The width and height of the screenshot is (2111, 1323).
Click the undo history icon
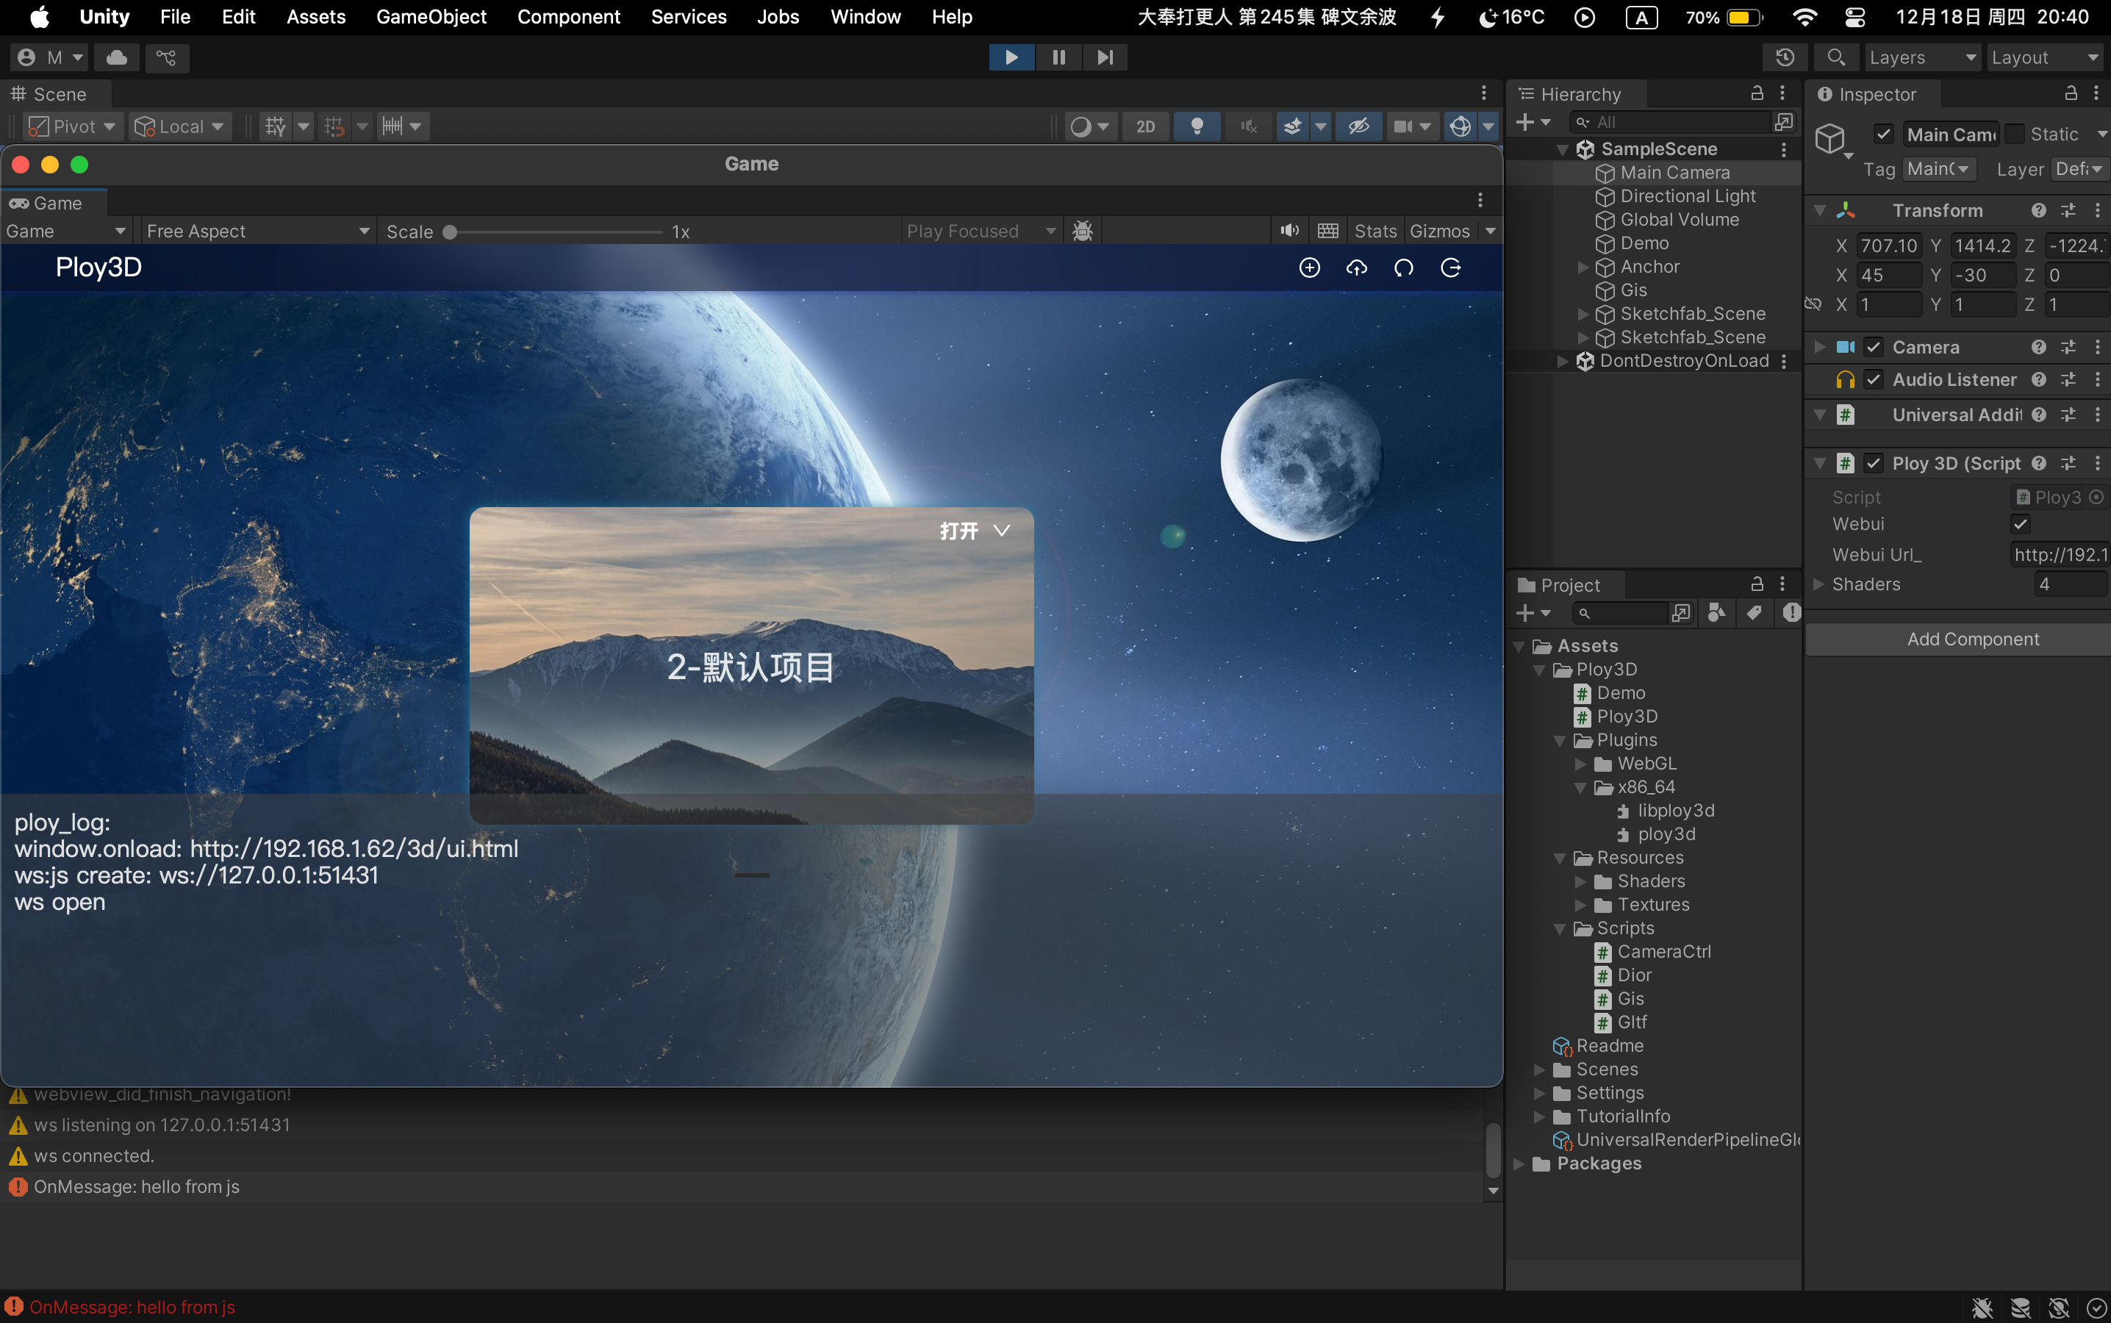pos(1785,58)
